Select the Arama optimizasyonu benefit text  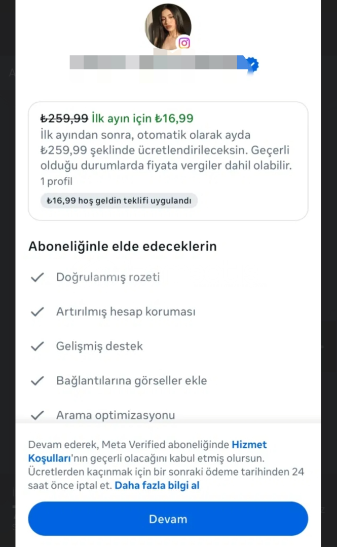pos(116,415)
